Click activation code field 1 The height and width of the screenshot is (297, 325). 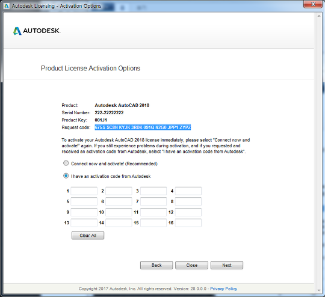[x=84, y=191]
